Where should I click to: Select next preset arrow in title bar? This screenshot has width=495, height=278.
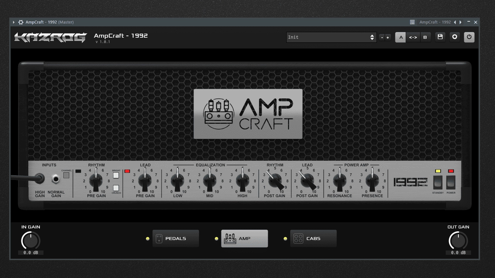461,22
